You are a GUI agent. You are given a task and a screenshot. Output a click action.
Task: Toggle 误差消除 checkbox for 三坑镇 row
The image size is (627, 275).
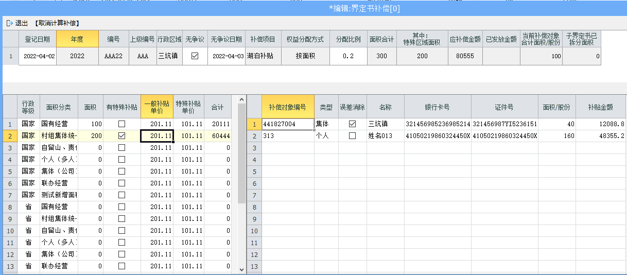[x=352, y=124]
